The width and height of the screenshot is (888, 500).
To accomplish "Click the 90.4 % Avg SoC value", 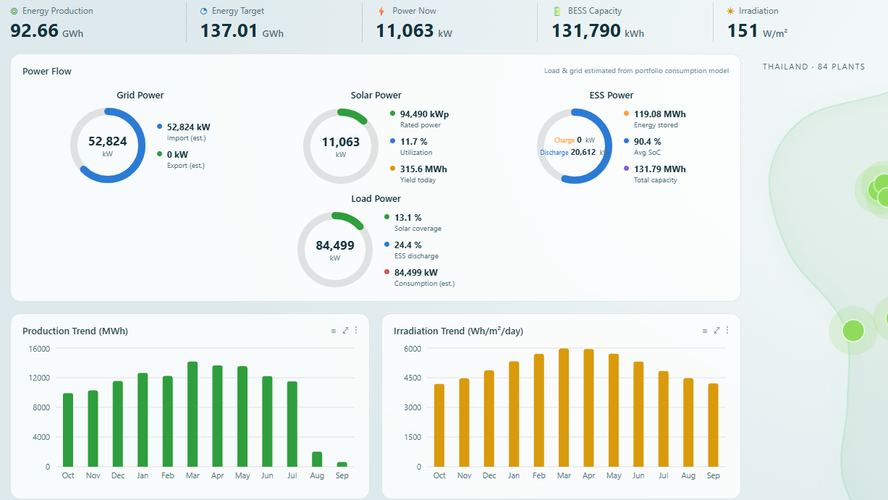I will point(648,141).
